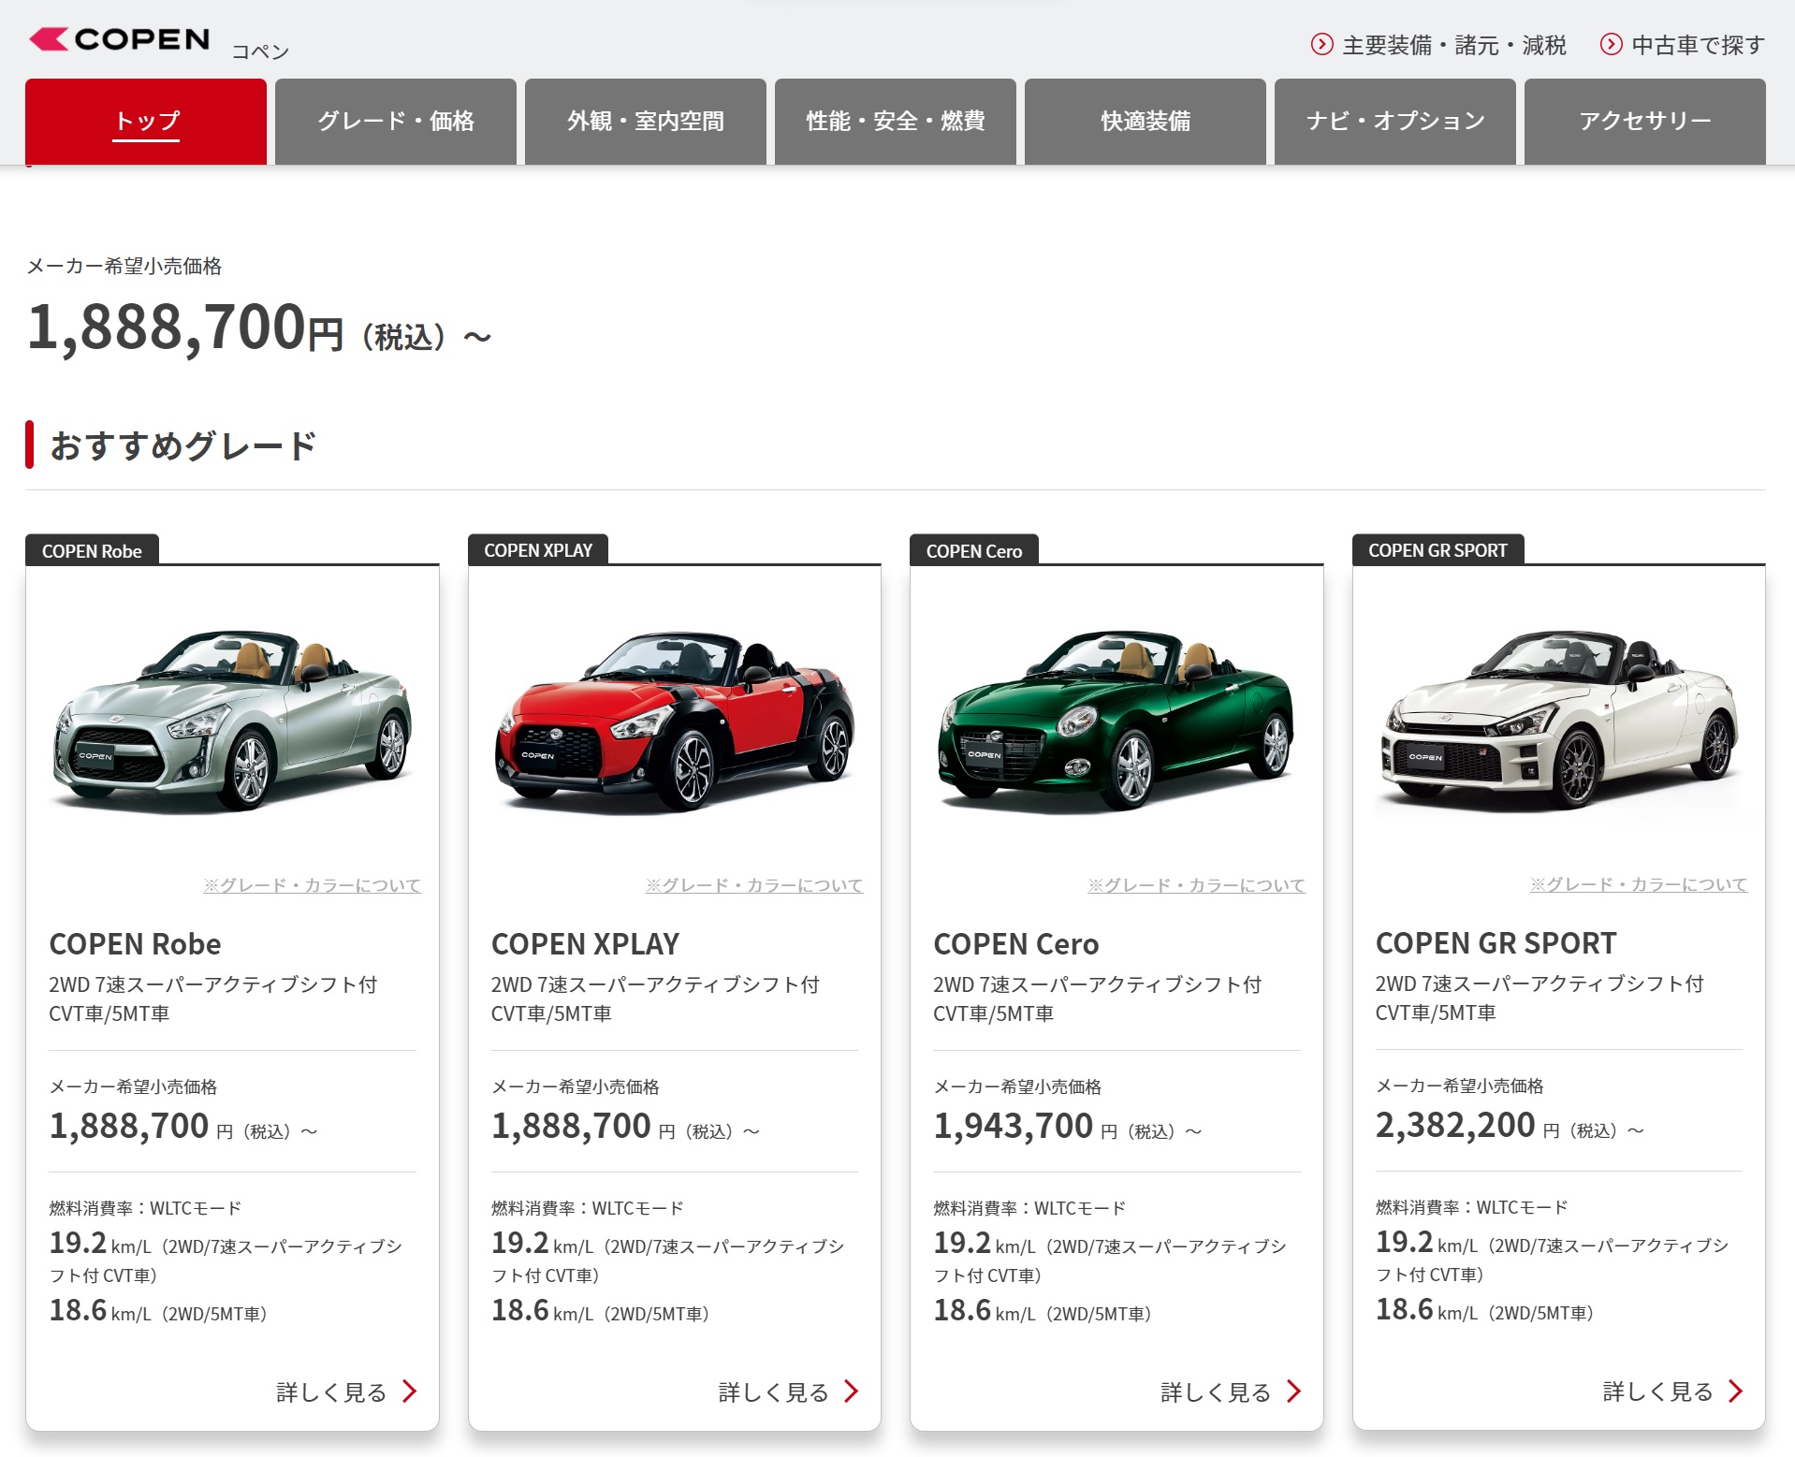Click 詳しく見る on COPEN XPLAY card
The image size is (1795, 1457).
pyautogui.click(x=773, y=1392)
